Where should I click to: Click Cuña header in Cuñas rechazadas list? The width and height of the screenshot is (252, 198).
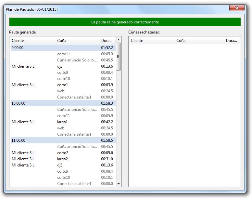199,41
